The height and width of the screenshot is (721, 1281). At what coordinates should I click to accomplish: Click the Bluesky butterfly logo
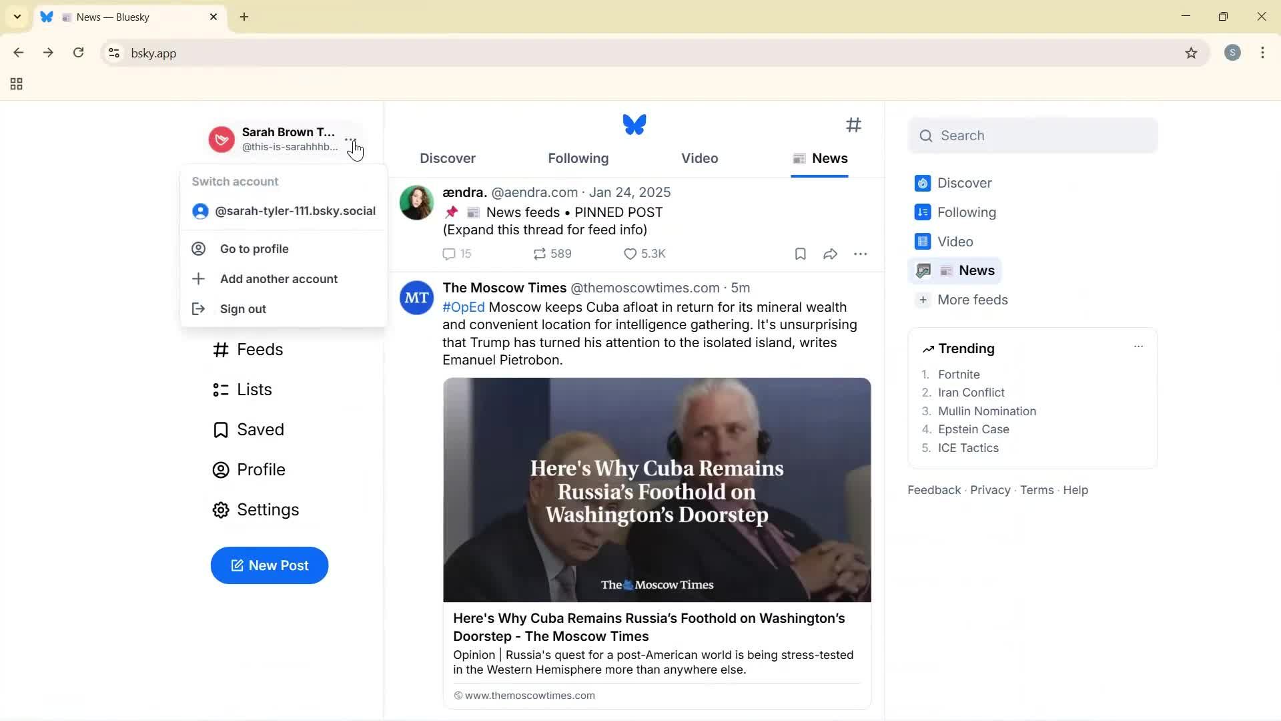[x=634, y=124]
